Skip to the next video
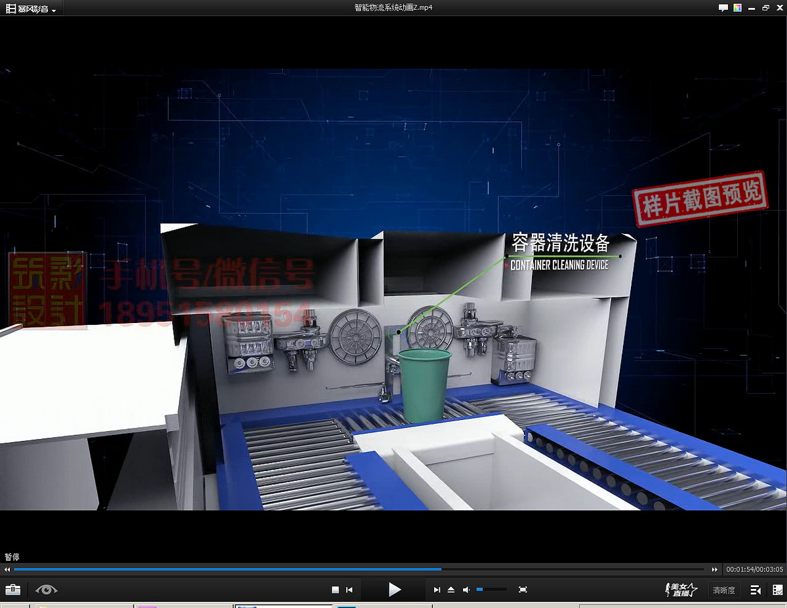Screen dimensions: 787x608 (x=437, y=590)
